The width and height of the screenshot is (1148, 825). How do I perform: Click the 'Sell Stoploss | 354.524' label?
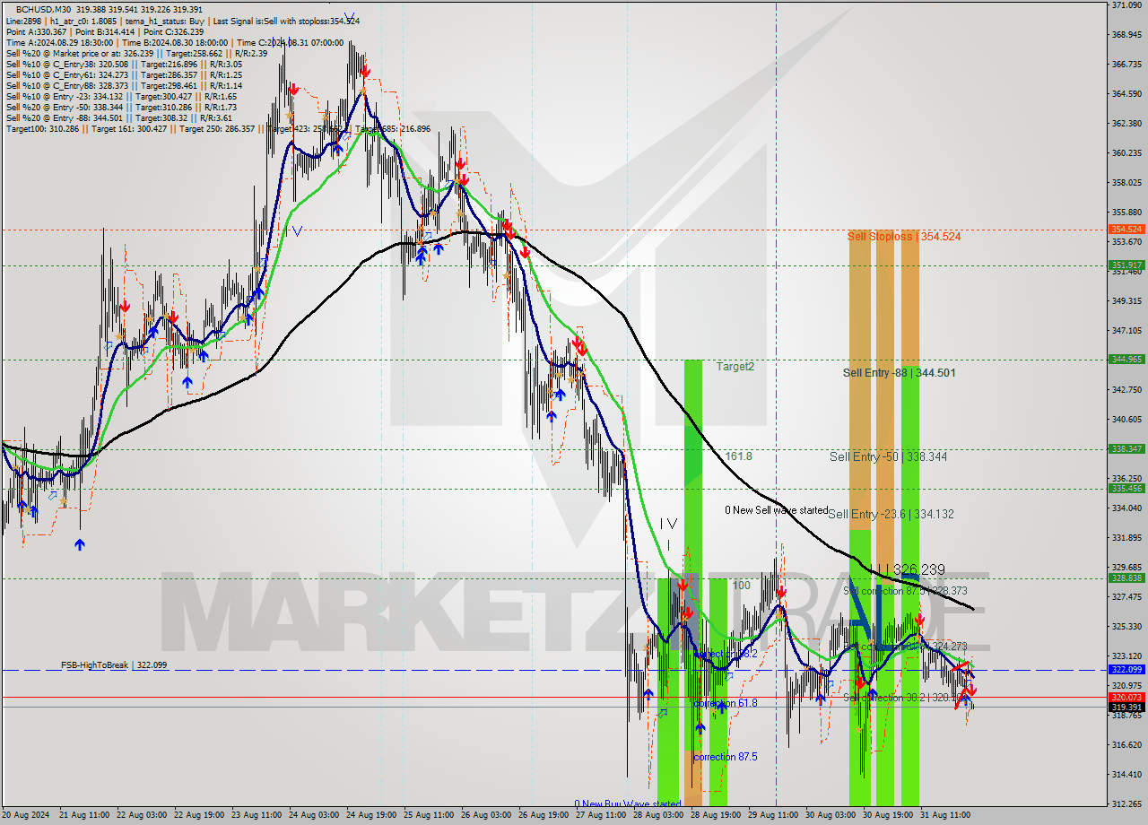pos(904,237)
